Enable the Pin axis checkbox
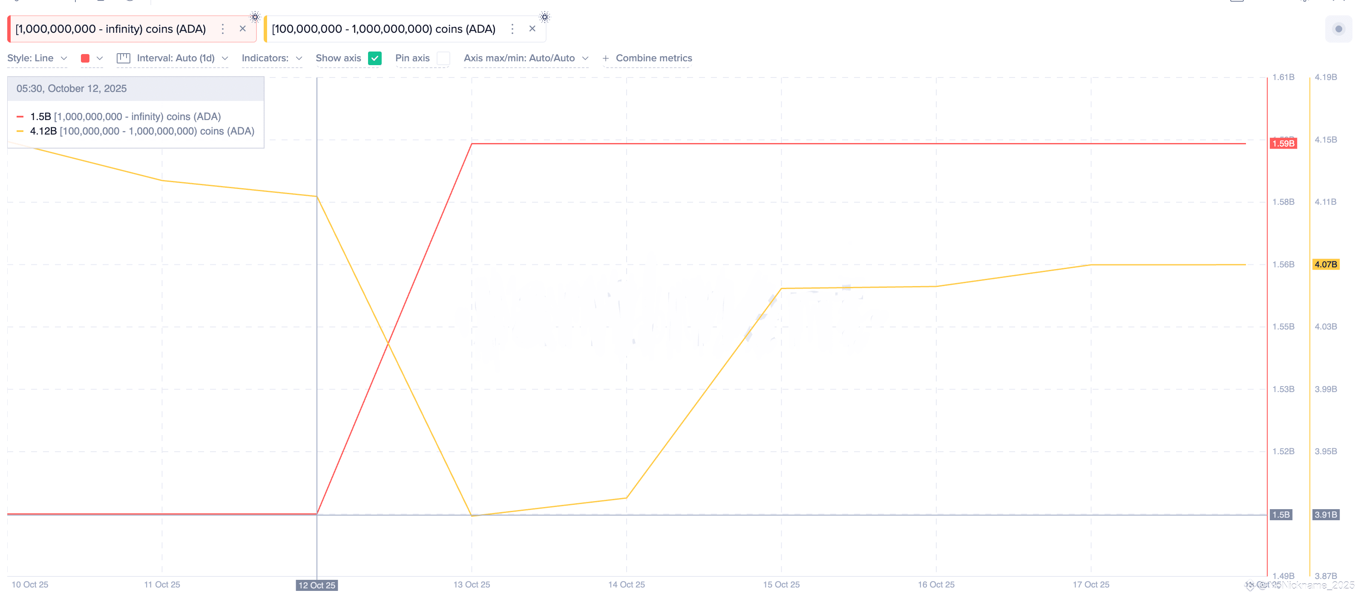1358x596 pixels. 443,58
